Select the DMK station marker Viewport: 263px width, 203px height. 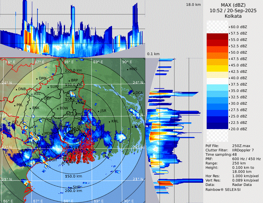(37, 79)
